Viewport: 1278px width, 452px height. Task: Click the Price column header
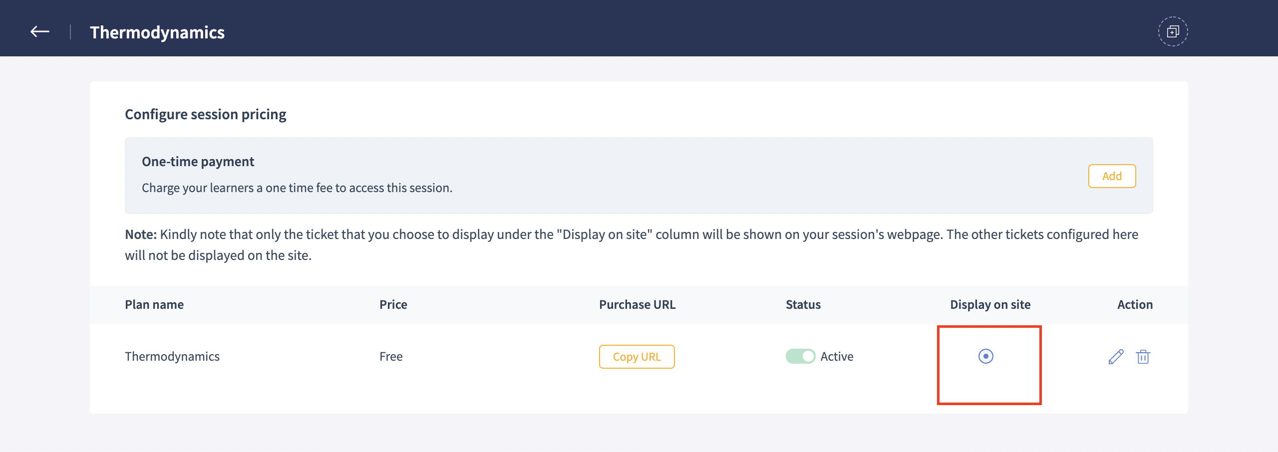393,305
